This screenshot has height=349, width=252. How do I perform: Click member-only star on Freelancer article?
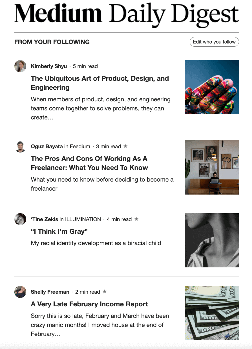126,146
